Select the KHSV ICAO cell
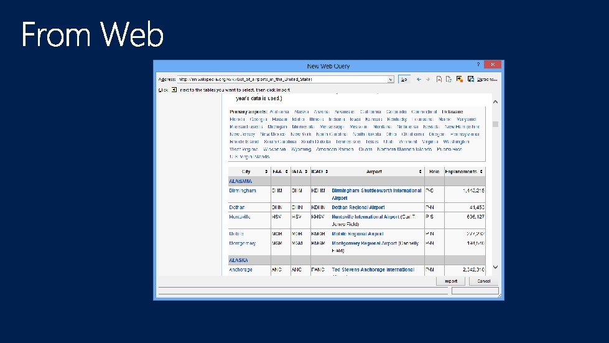 click(318, 217)
